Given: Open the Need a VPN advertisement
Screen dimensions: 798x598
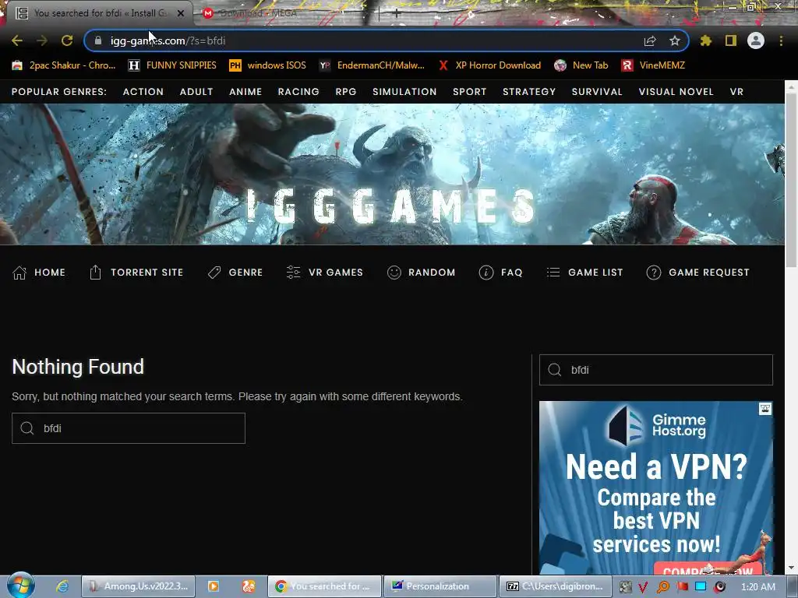Looking at the screenshot, I should coord(656,488).
